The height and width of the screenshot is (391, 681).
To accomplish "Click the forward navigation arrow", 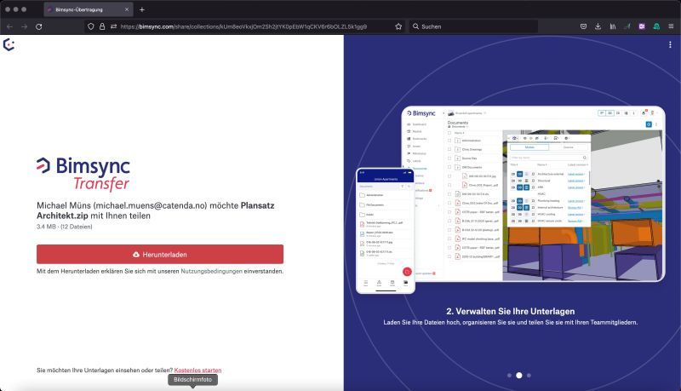I will point(25,26).
